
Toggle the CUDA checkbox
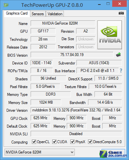point(54,142)
